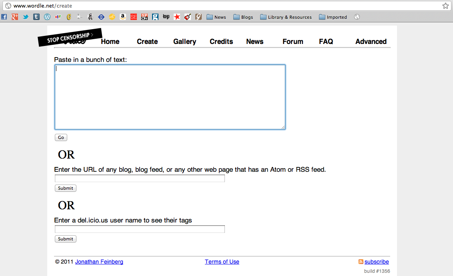453x276 pixels.
Task: Open the WordPress bookmark icon
Action: click(47, 17)
